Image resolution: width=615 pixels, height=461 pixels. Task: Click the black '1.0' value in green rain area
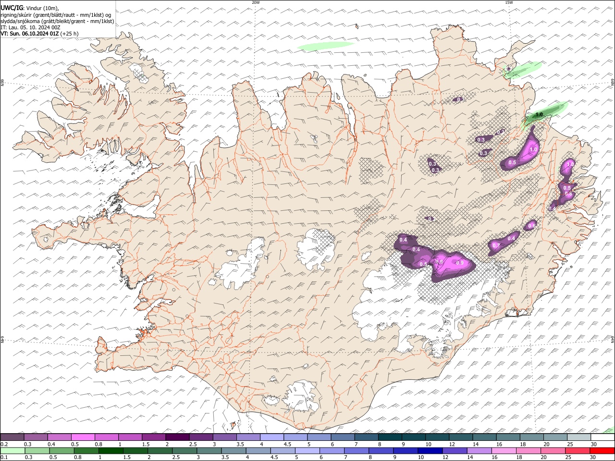[539, 115]
